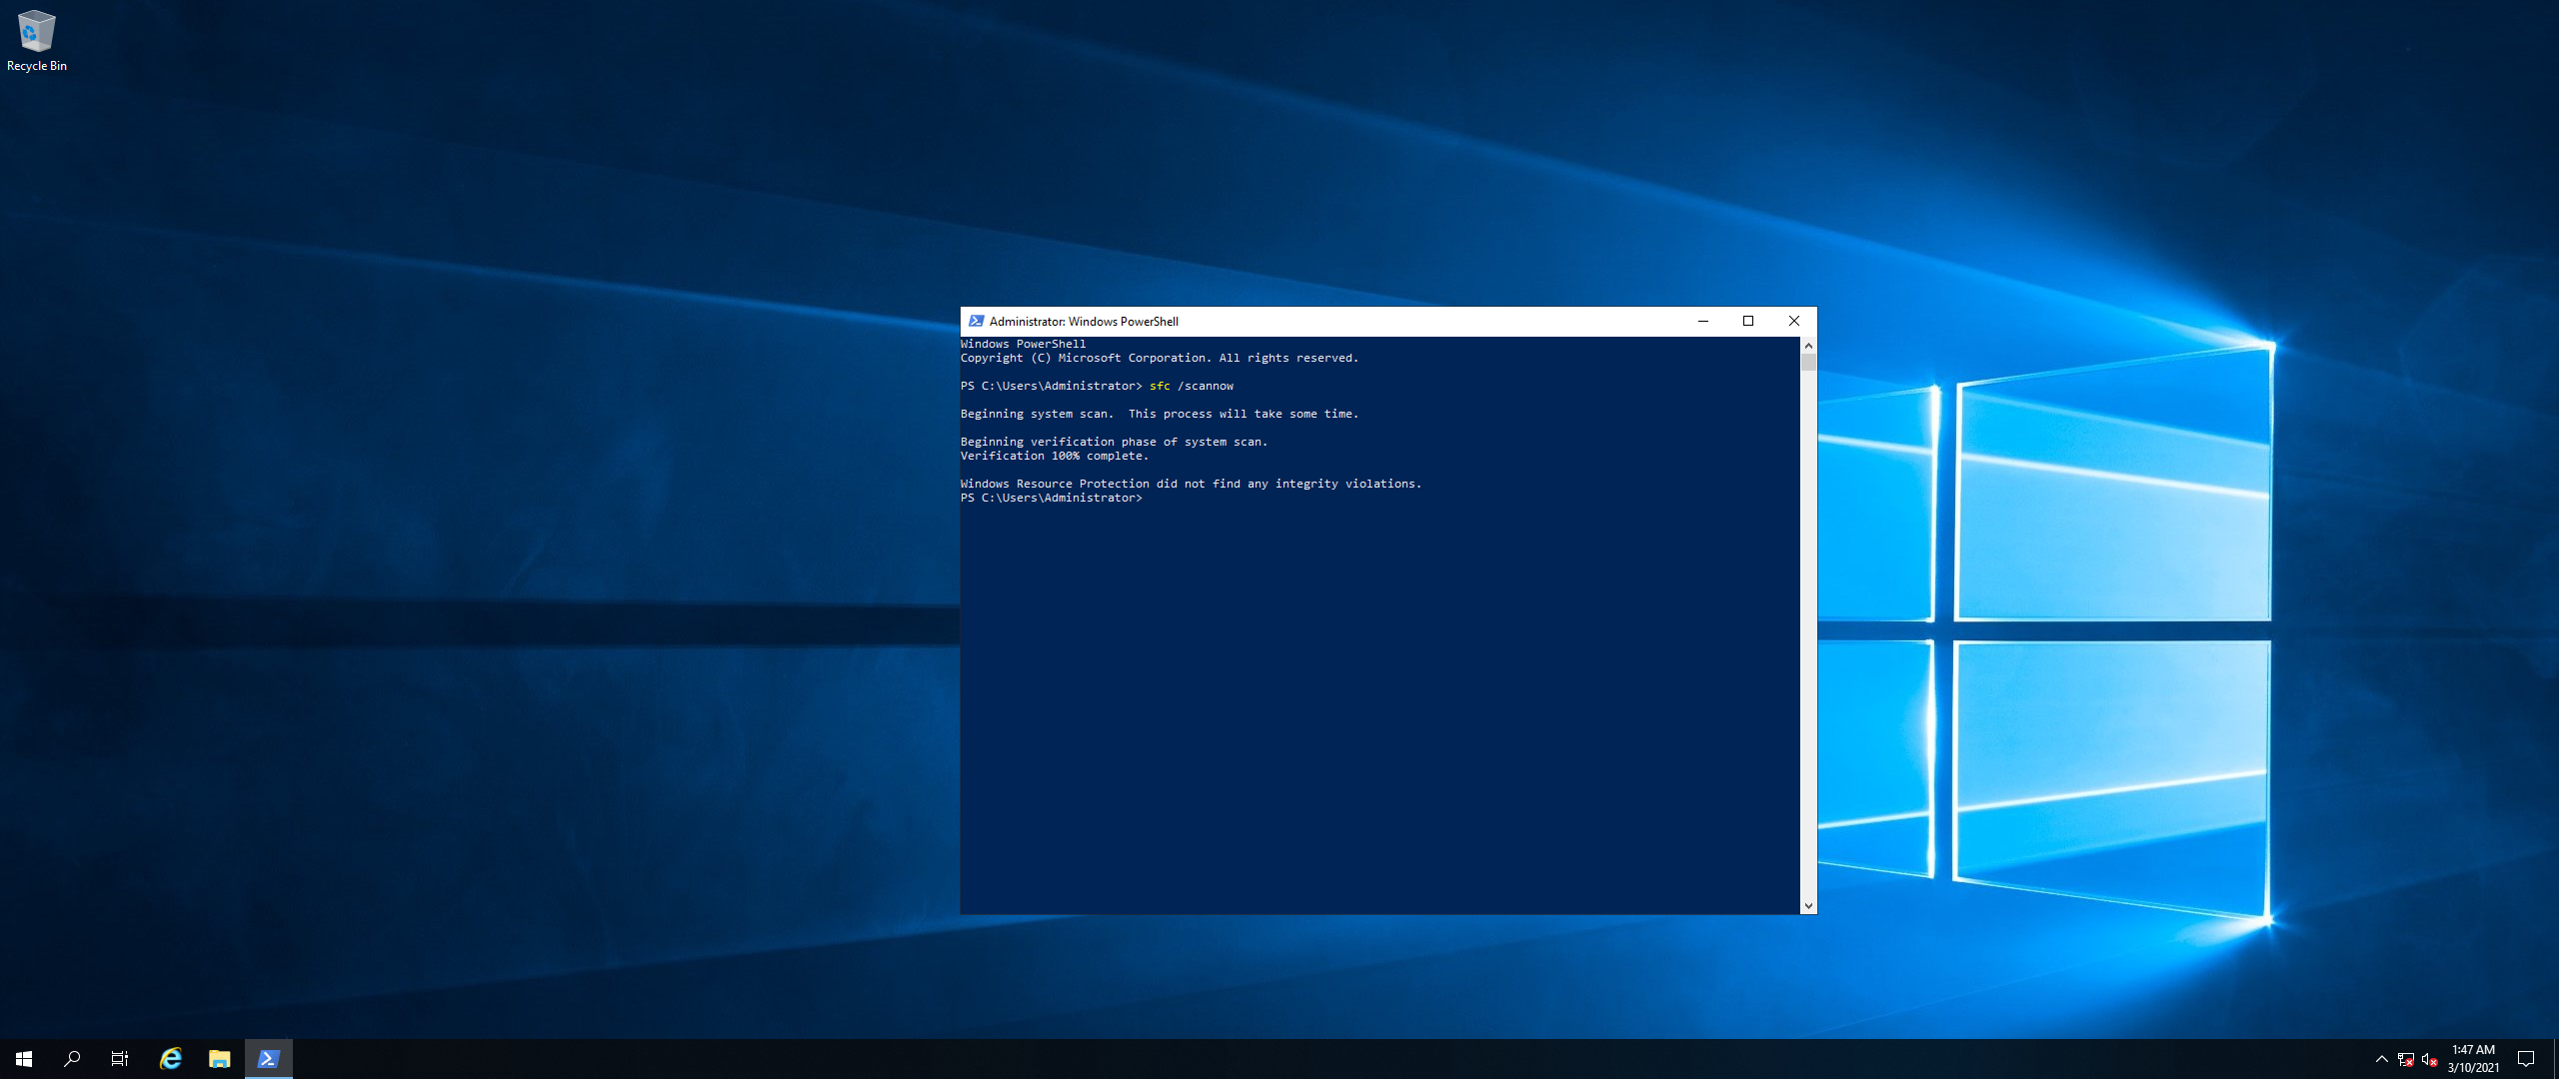The width and height of the screenshot is (2559, 1079).
Task: Open File Explorer from the taskbar
Action: [220, 1059]
